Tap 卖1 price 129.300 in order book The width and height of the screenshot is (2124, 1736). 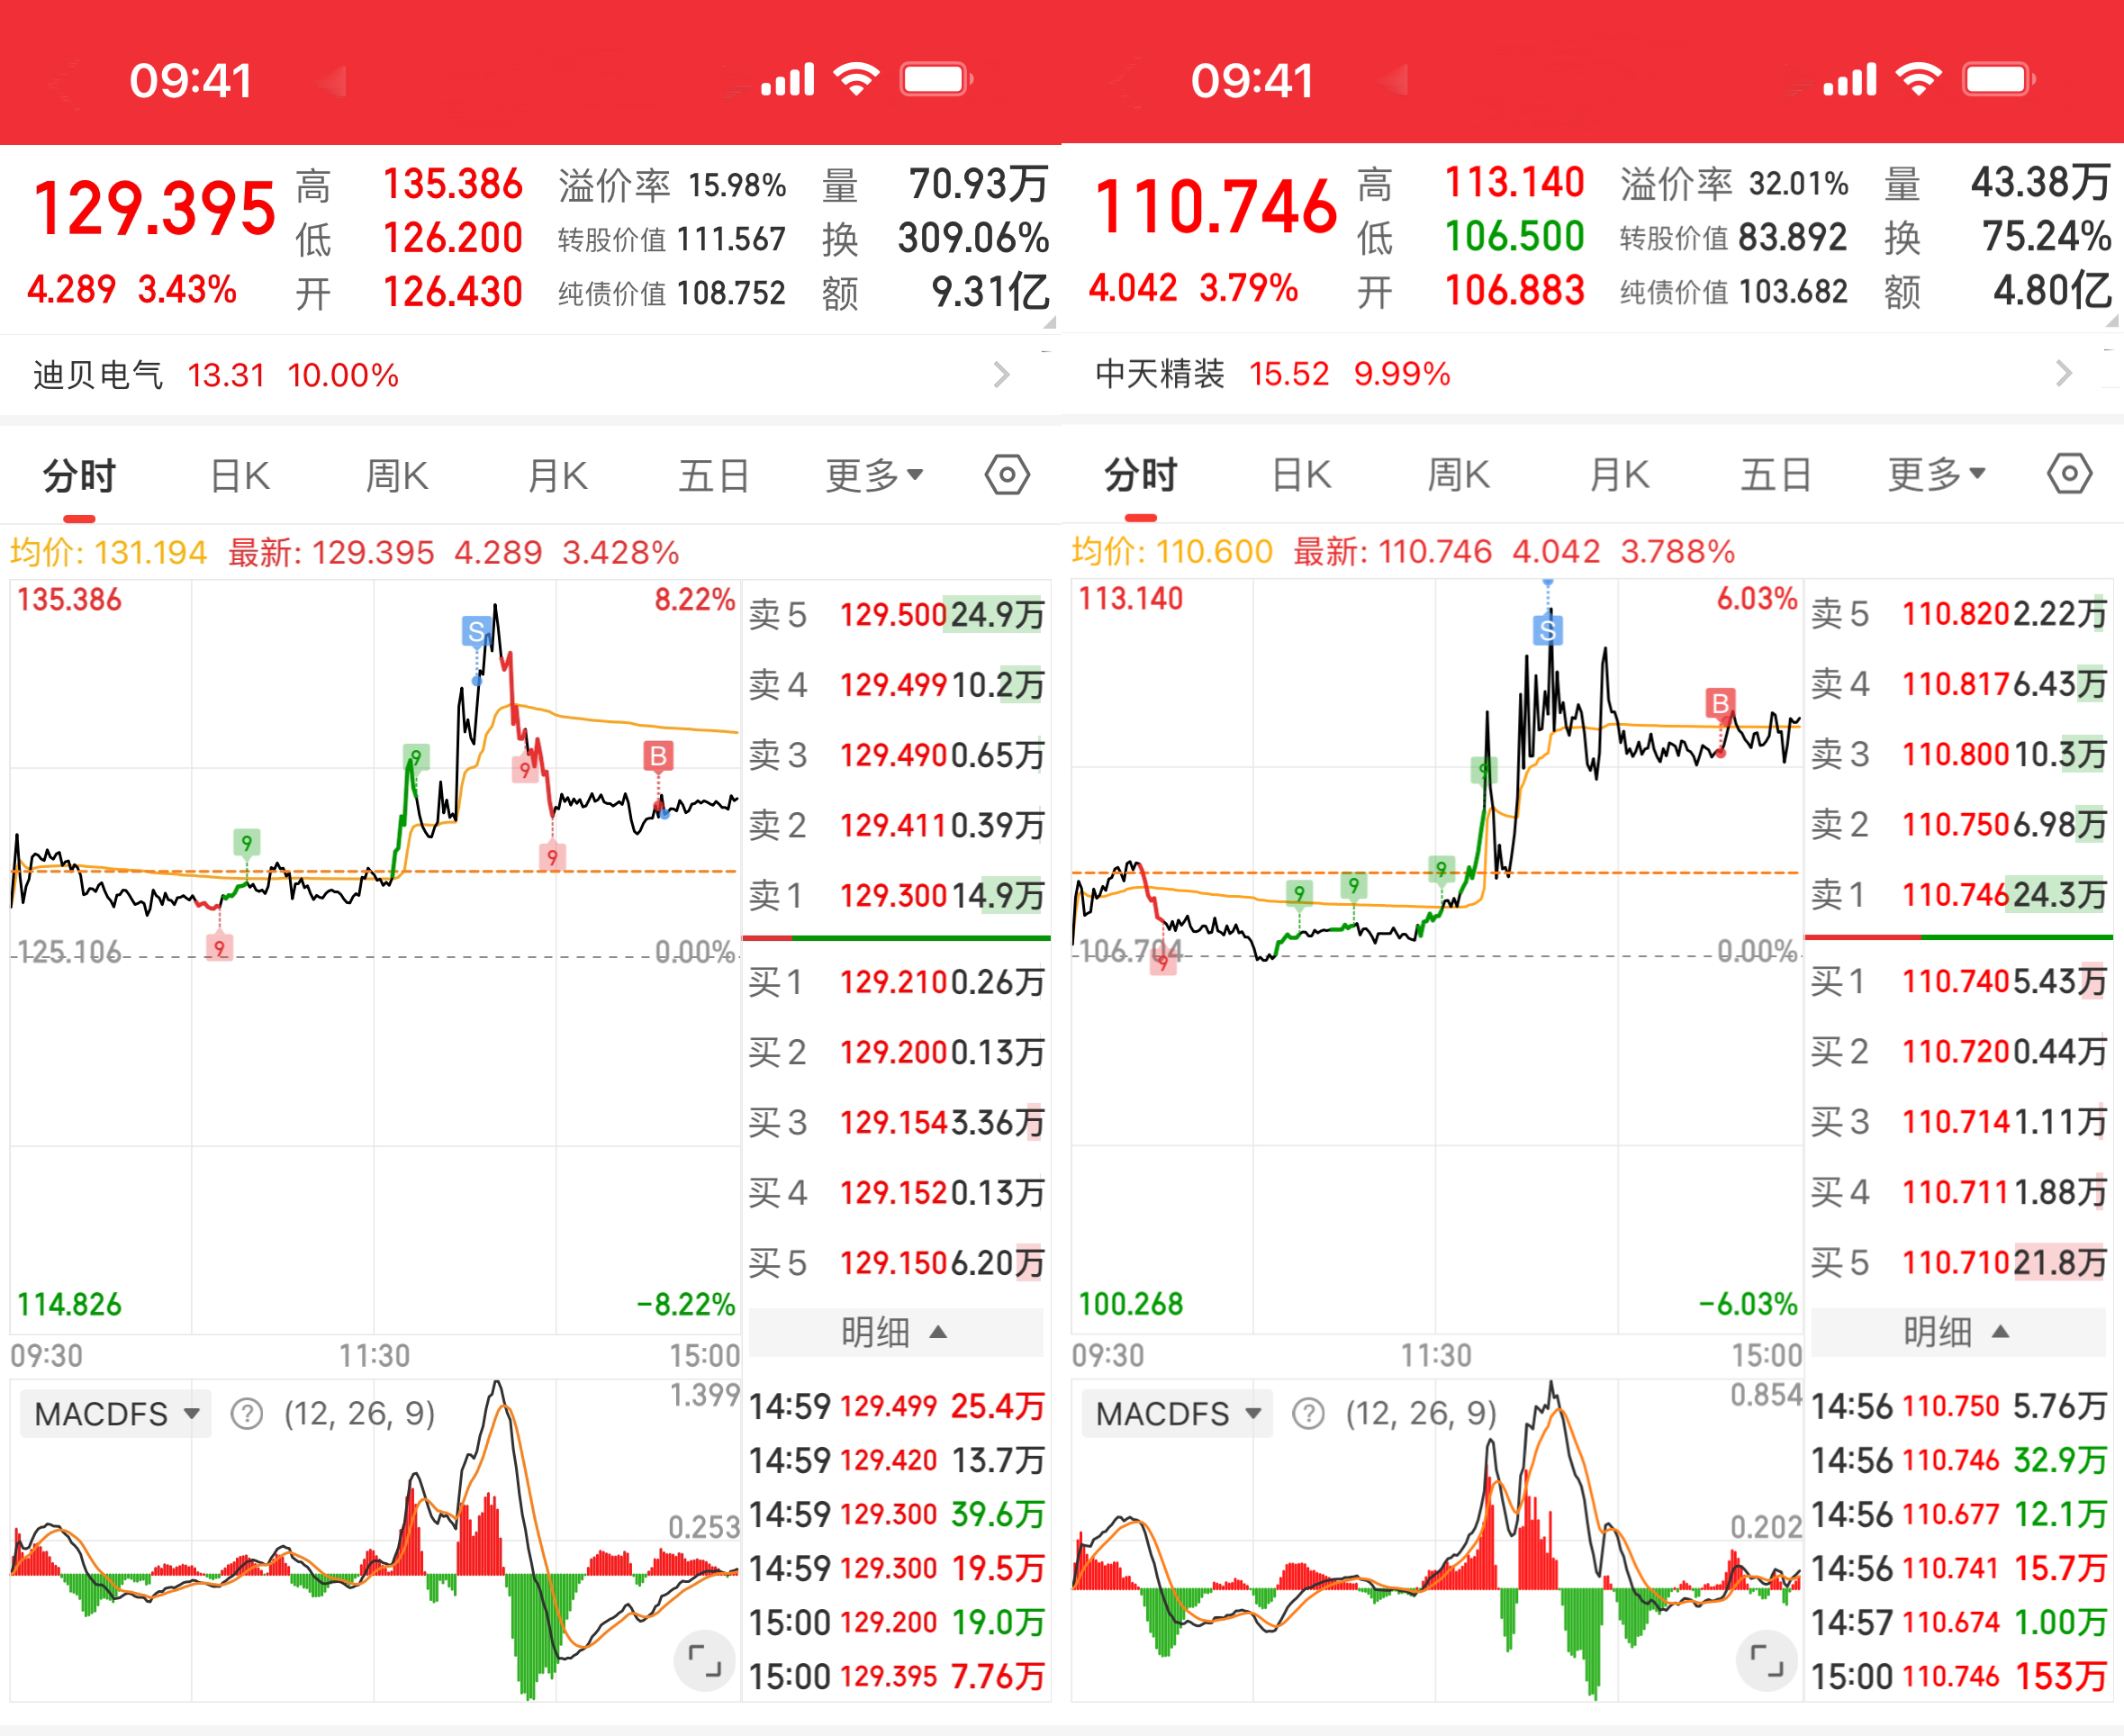892,895
